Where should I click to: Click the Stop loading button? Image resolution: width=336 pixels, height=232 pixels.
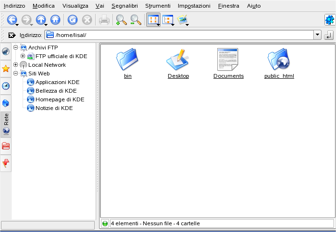point(87,20)
